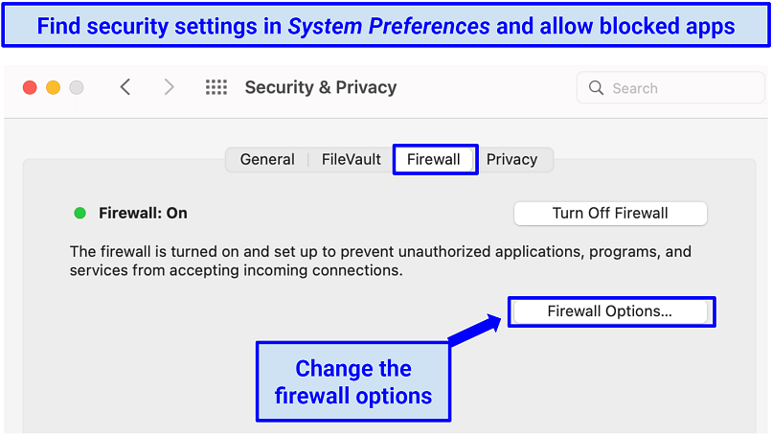Click the blue arrow annotation
772x436 pixels.
click(x=476, y=329)
